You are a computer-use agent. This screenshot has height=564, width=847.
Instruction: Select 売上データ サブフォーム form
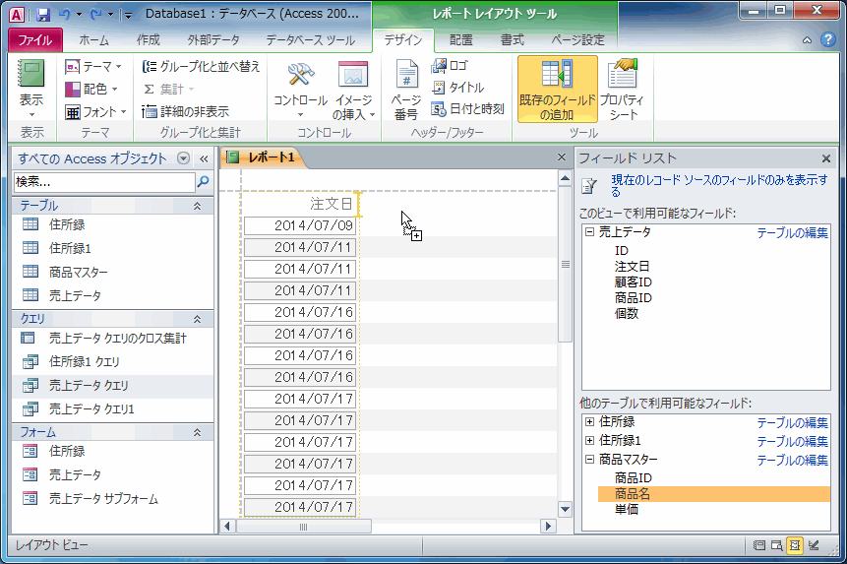pos(112,499)
